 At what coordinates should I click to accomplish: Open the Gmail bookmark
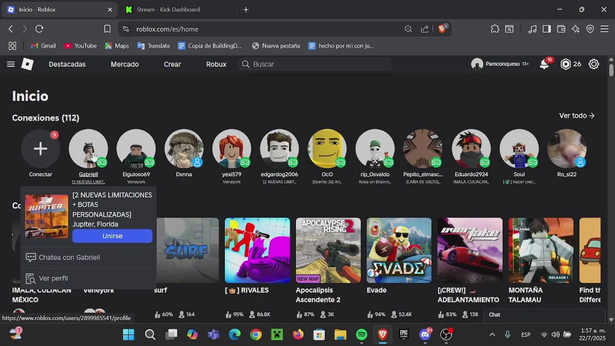point(43,46)
